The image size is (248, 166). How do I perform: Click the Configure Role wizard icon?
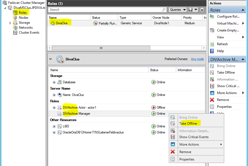coord(212,16)
